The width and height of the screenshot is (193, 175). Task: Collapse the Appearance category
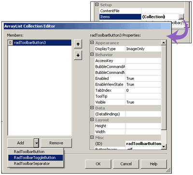point(92,43)
